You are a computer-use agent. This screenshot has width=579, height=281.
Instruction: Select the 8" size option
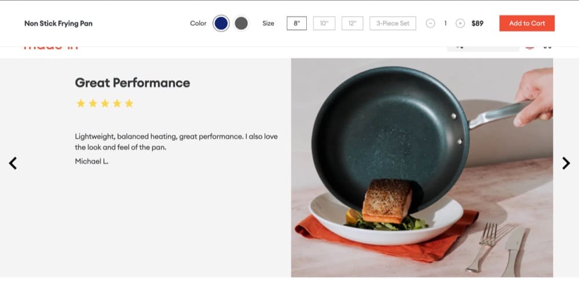tap(296, 24)
